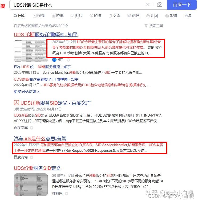Open the 汽车uds是什么意思-有驾 result
This screenshot has height=201, width=198.
40,138
